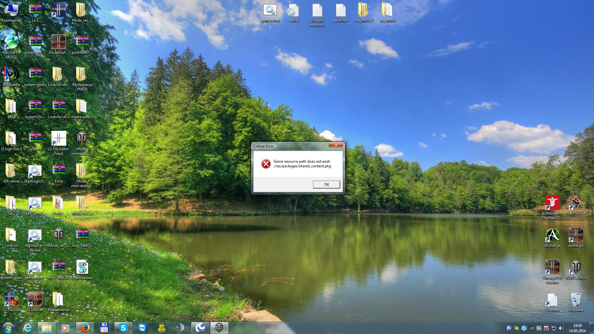594x334 pixels.
Task: Open the Windows Start menu
Action: point(8,328)
